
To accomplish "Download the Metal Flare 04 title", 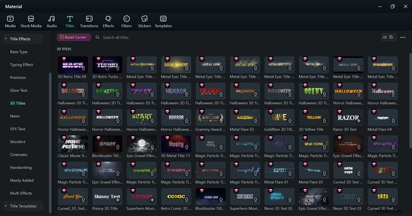I will [393, 121].
